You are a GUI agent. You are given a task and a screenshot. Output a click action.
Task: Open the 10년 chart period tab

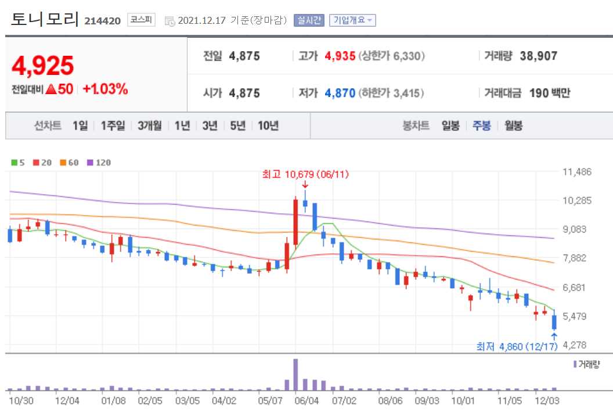coord(267,125)
